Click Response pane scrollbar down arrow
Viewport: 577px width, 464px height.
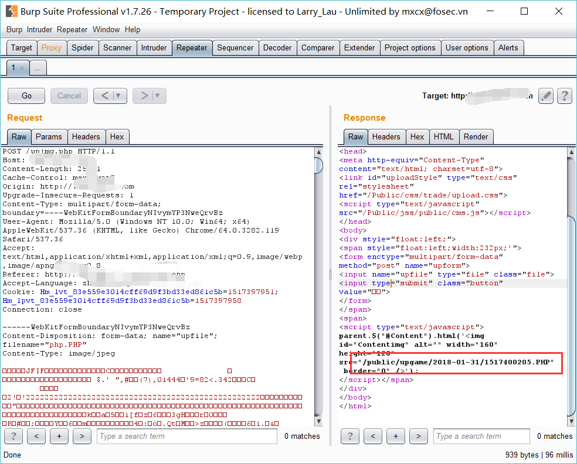[x=572, y=421]
